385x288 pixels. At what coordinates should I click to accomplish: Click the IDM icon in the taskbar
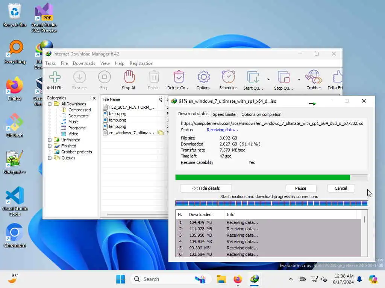(254, 279)
